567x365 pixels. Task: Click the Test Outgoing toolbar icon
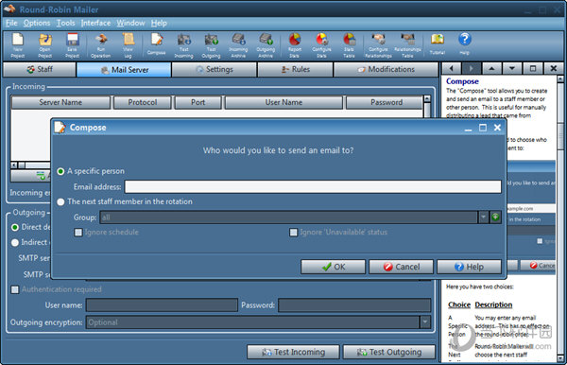tap(211, 45)
